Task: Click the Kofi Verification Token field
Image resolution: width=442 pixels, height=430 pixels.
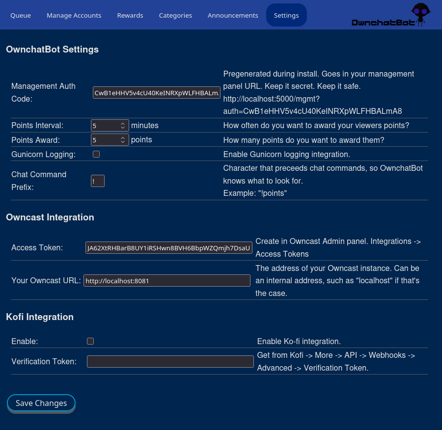Action: 170,362
